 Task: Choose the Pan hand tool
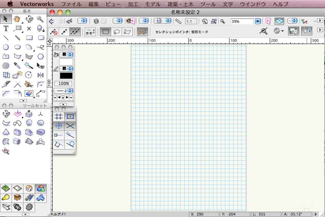click(x=17, y=19)
